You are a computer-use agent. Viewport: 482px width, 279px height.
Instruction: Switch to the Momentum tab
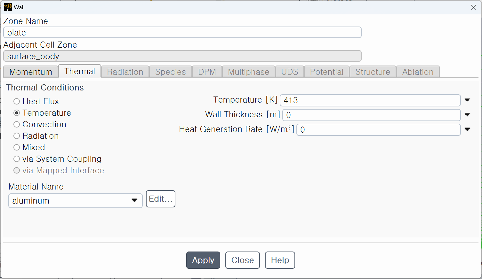[31, 72]
